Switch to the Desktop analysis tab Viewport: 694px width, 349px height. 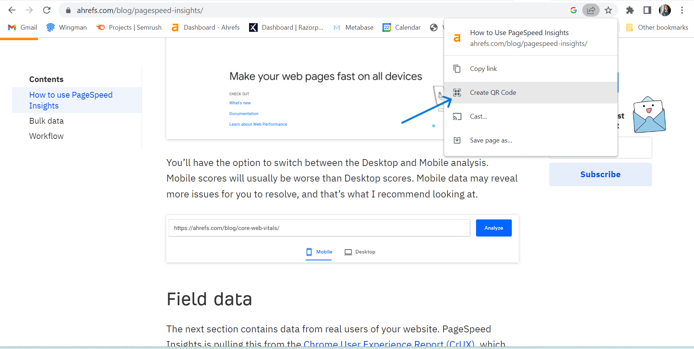360,252
